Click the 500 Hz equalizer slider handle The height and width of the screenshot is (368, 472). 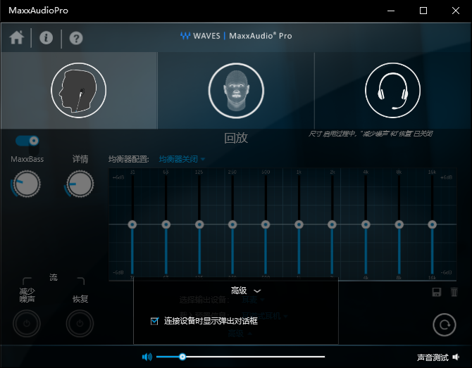[x=266, y=224]
